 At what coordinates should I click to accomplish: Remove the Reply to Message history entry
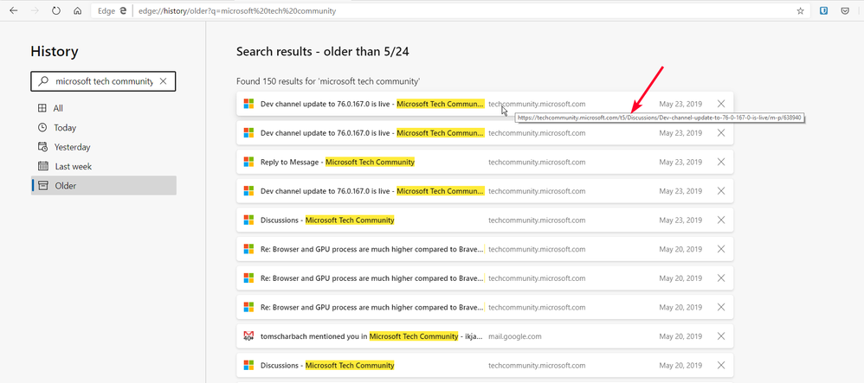coord(721,162)
